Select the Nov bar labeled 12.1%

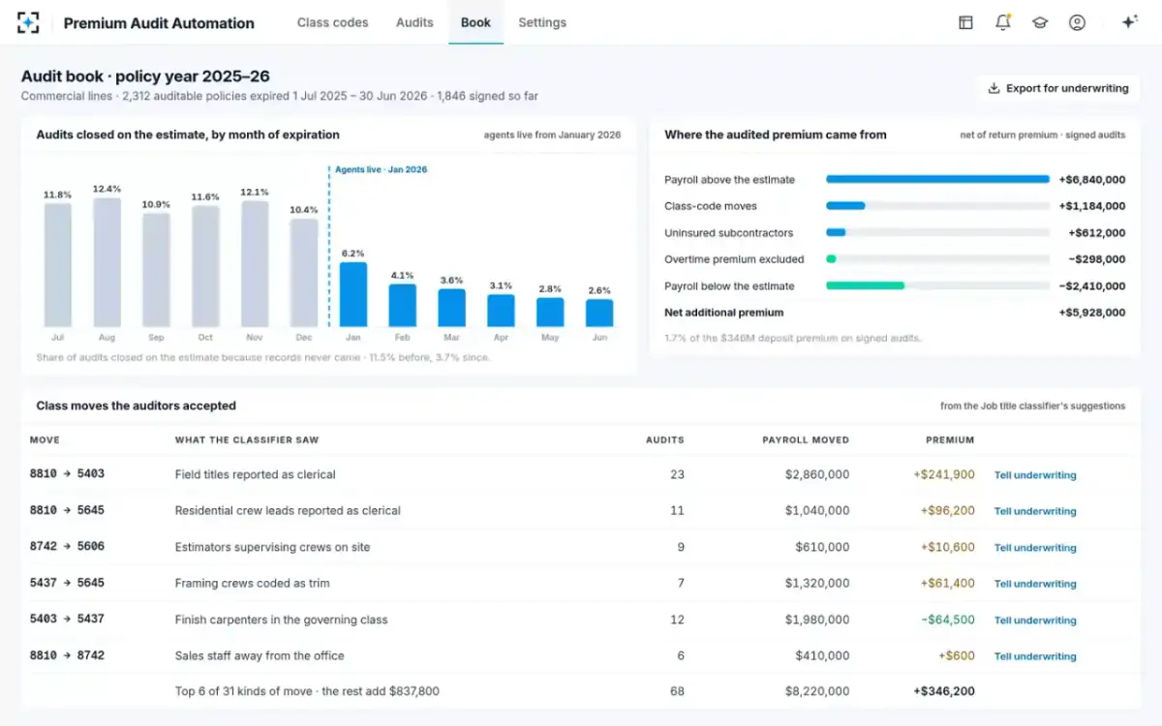click(255, 263)
